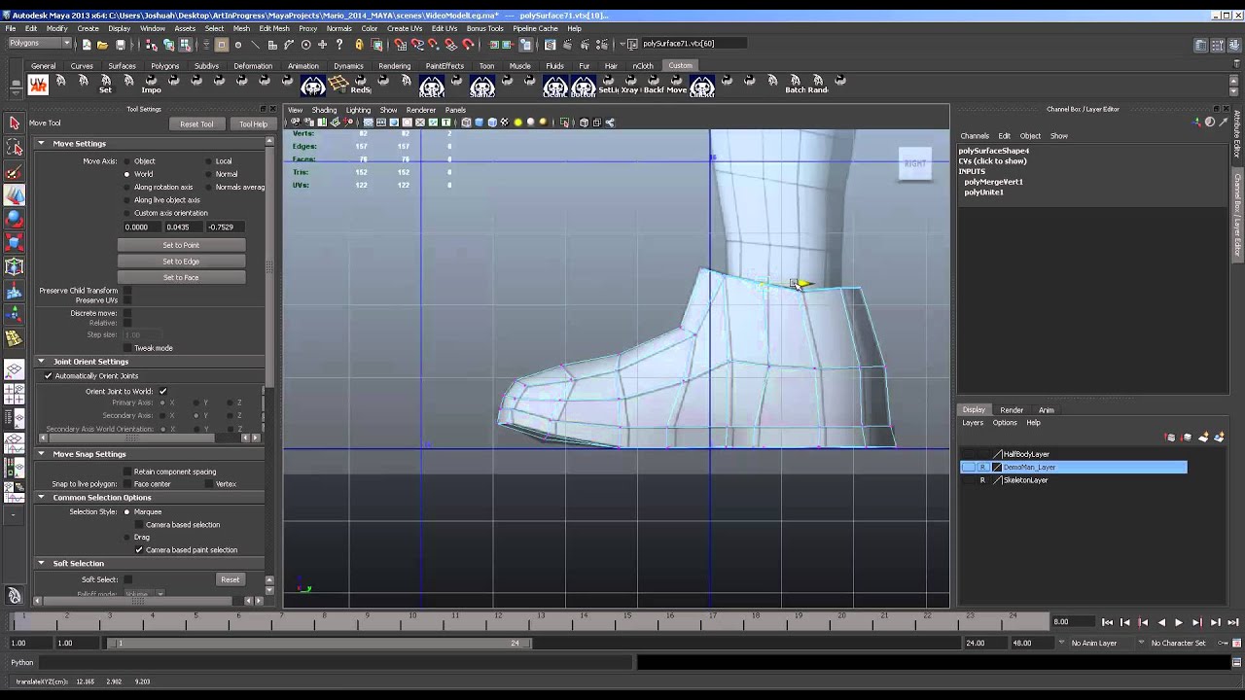Image resolution: width=1245 pixels, height=700 pixels.
Task: Click the Open Scene folder icon
Action: coord(103,44)
